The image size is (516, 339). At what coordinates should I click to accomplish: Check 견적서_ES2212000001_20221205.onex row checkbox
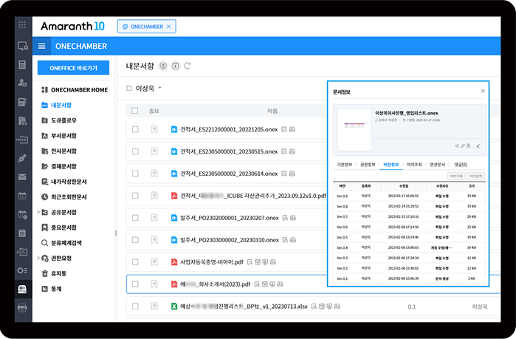135,129
